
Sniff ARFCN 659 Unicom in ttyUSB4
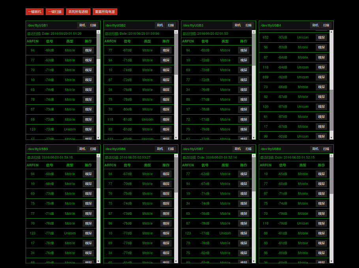click(322, 77)
